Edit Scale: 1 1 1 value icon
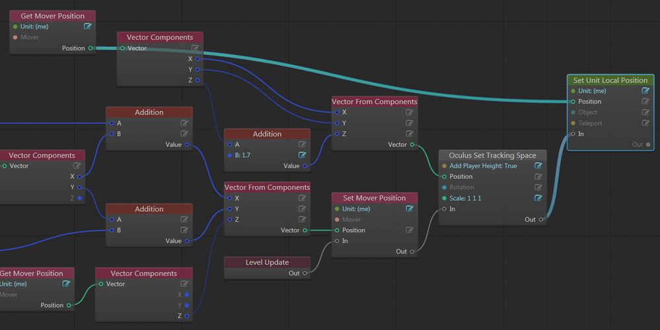Viewport: 660px width, 330px height. tap(538, 198)
